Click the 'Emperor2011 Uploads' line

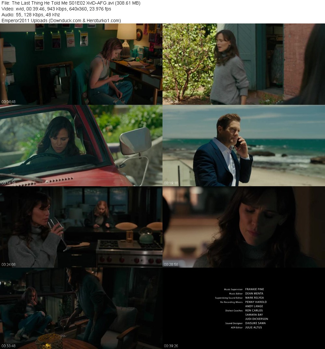(61, 21)
